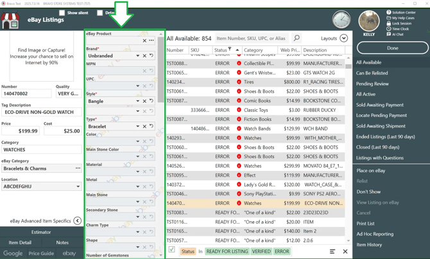Collapse eBay Advanced Item Specifics arrow
The width and height of the screenshot is (430, 259).
[78, 221]
